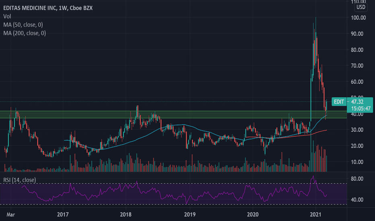375x221 pixels.
Task: Click the 47.32 current price tag
Action: [357, 102]
